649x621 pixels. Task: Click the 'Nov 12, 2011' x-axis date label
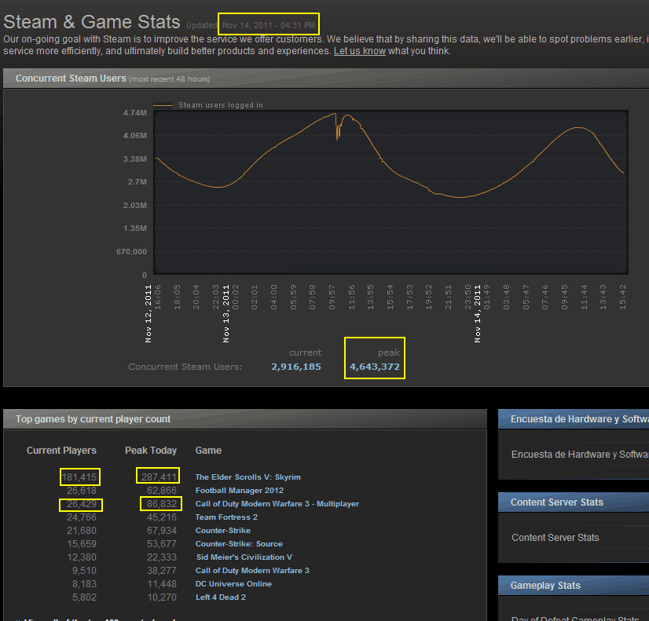148,314
